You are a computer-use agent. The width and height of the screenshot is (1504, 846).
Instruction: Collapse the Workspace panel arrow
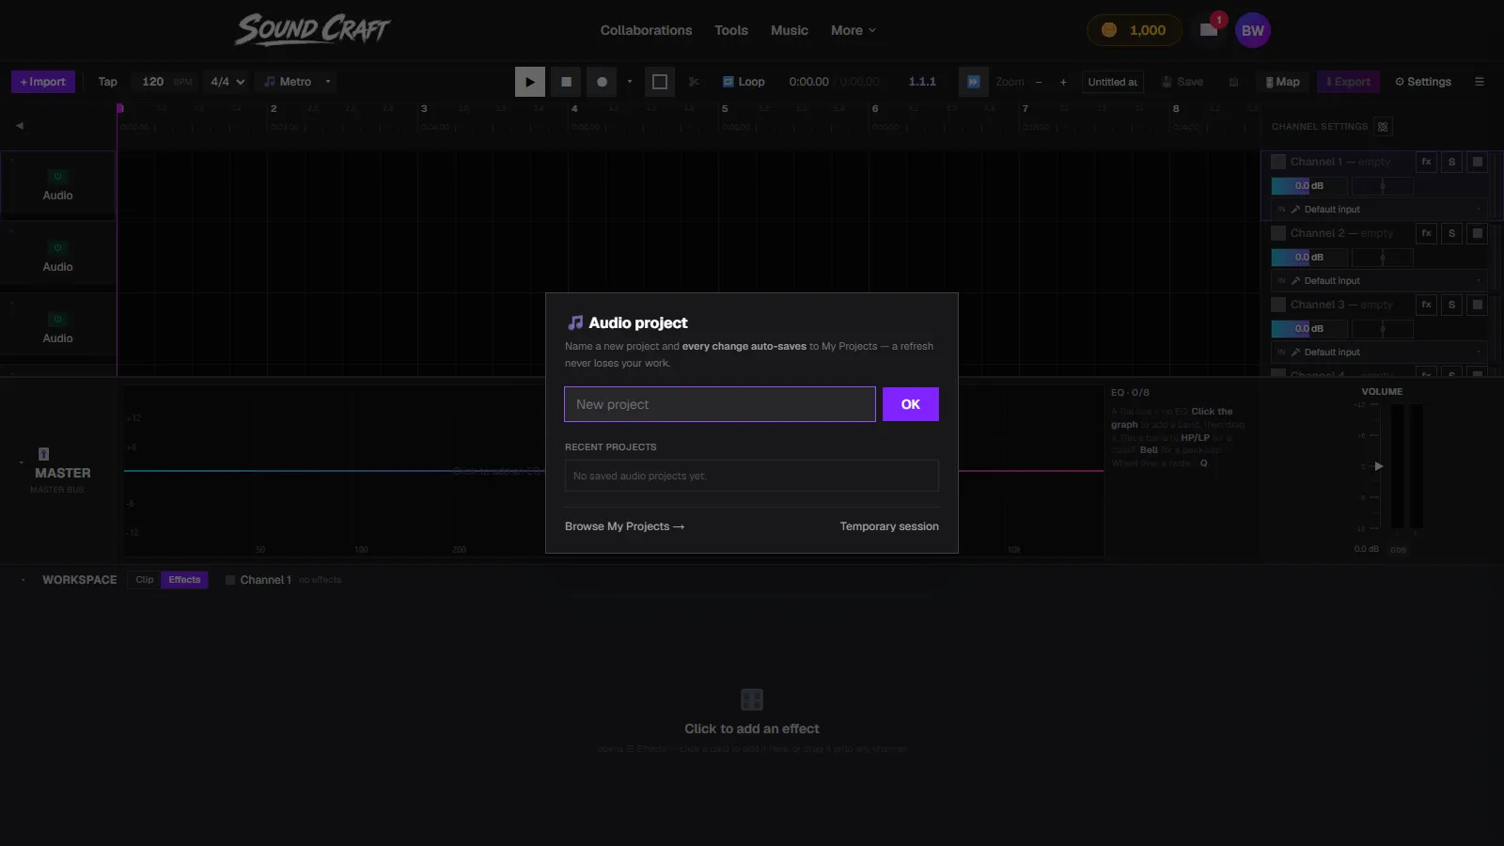23,580
